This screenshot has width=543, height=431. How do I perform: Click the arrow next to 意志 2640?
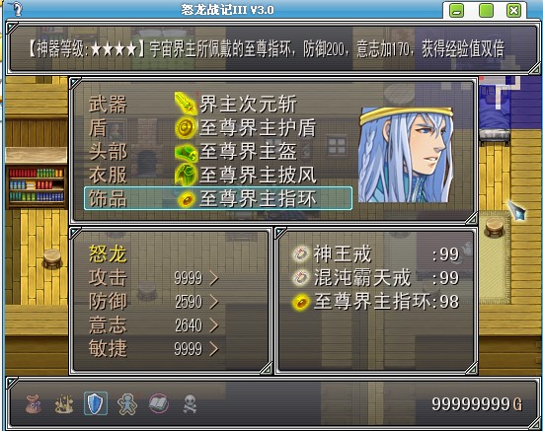click(213, 325)
